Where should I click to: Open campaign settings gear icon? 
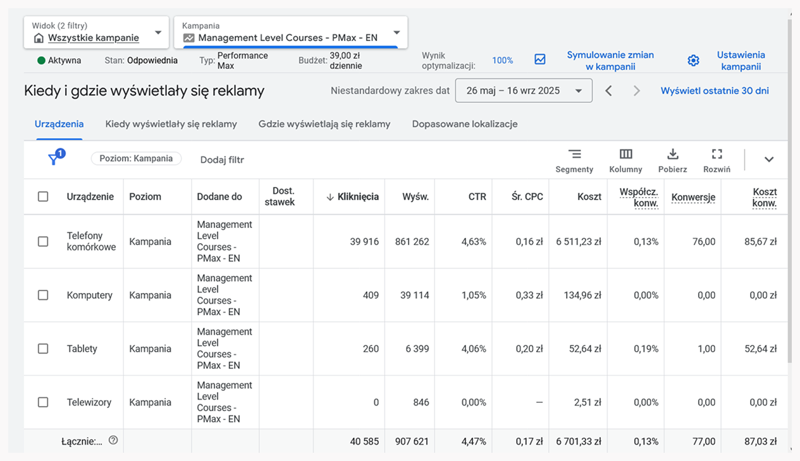point(693,61)
